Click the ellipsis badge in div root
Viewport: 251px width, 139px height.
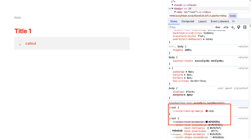click(200, 12)
